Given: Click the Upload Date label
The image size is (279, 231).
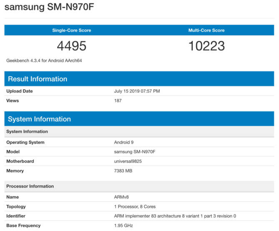Looking at the screenshot, I should coord(20,91).
